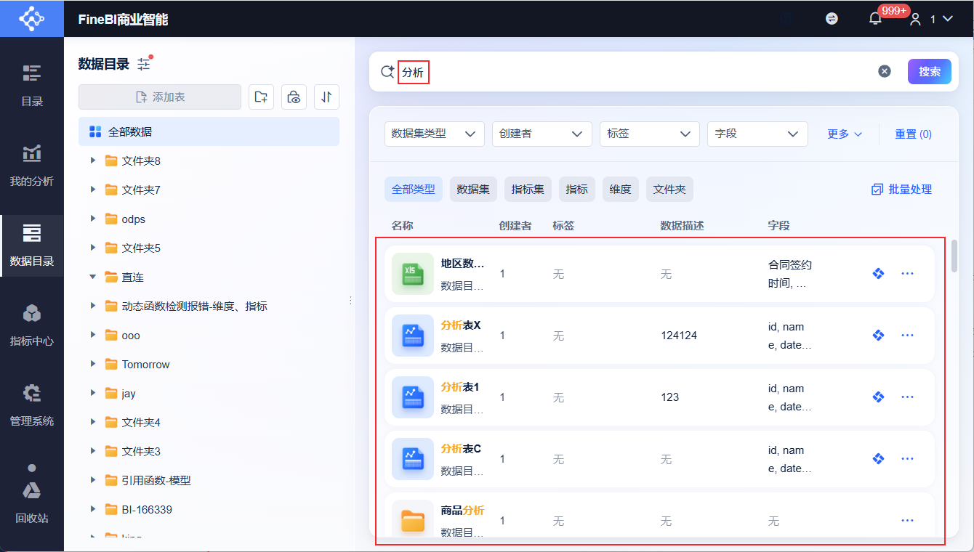Viewport: 974px width, 552px height.
Task: Click the 批量处理 button
Action: tap(901, 189)
